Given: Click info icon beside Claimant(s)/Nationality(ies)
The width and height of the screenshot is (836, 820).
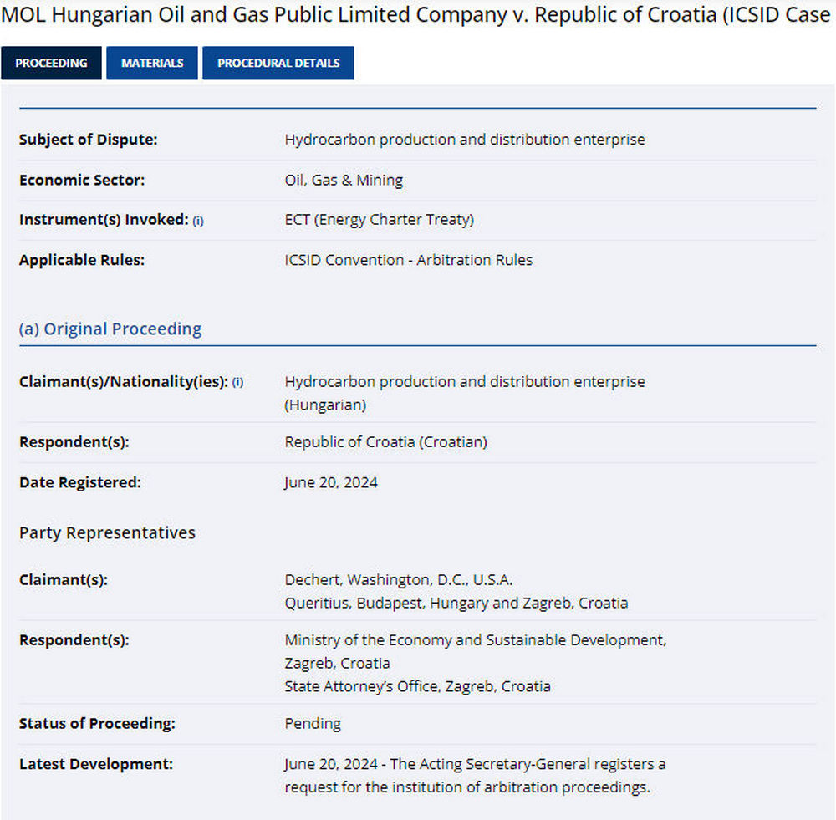Looking at the screenshot, I should click(237, 382).
